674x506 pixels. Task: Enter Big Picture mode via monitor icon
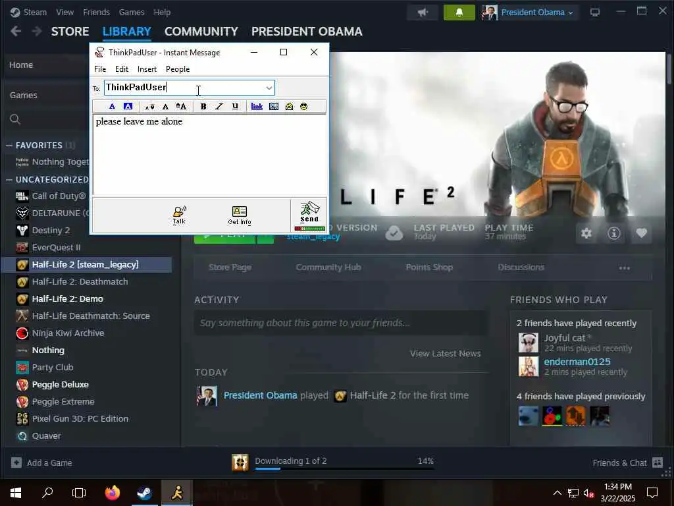[x=595, y=13]
